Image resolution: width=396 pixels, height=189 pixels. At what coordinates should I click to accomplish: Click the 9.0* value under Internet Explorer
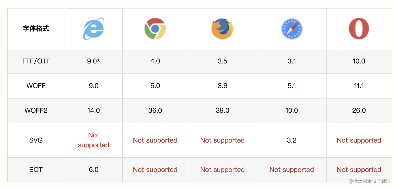click(x=93, y=61)
